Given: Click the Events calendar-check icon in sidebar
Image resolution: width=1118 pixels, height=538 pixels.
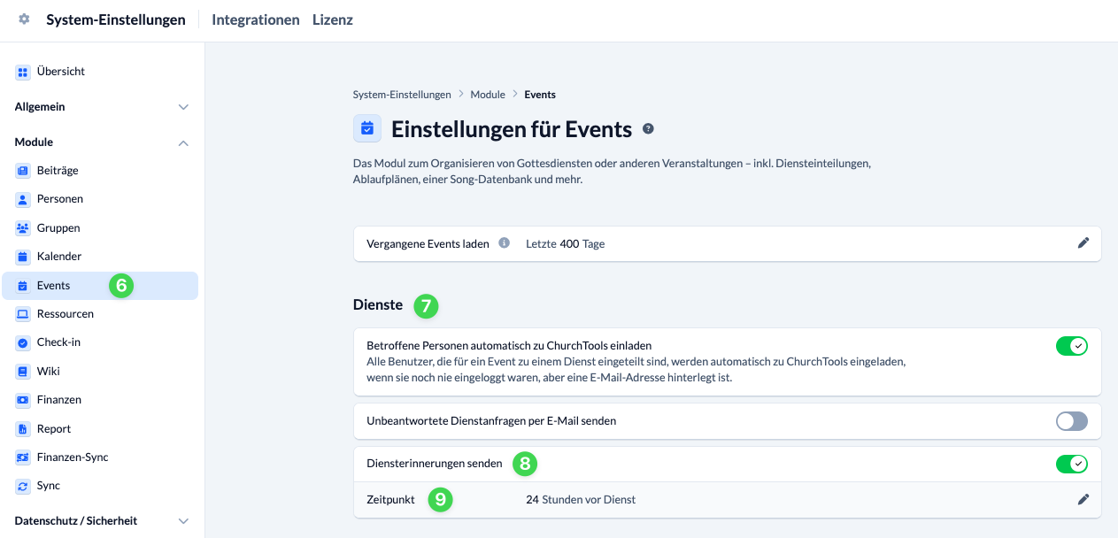Looking at the screenshot, I should pyautogui.click(x=23, y=286).
